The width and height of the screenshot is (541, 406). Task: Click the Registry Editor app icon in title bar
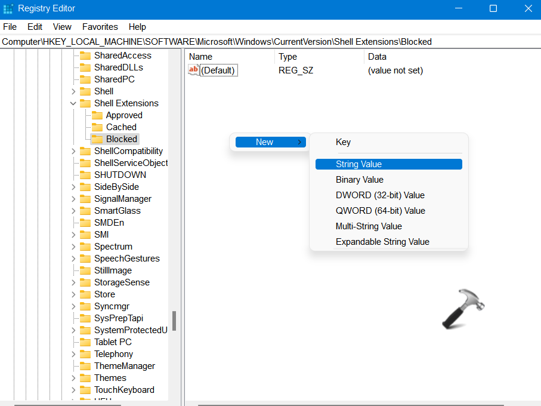point(8,8)
